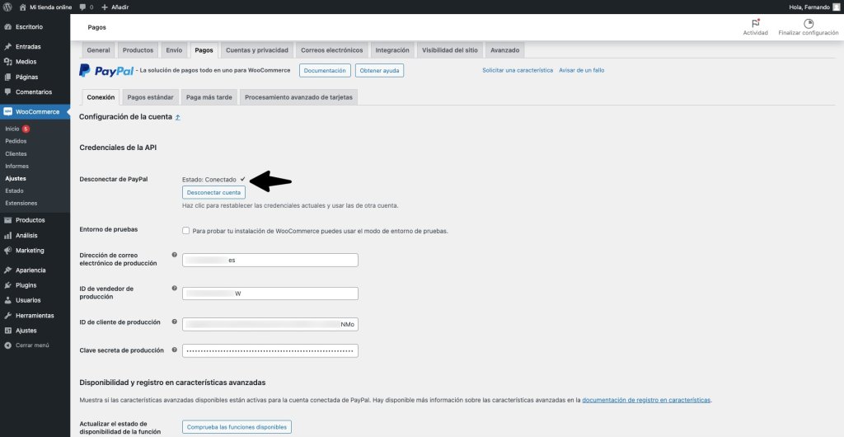Screen dimensions: 844x437
Task: Open WooCommerce menu in sidebar
Action: (x=35, y=112)
